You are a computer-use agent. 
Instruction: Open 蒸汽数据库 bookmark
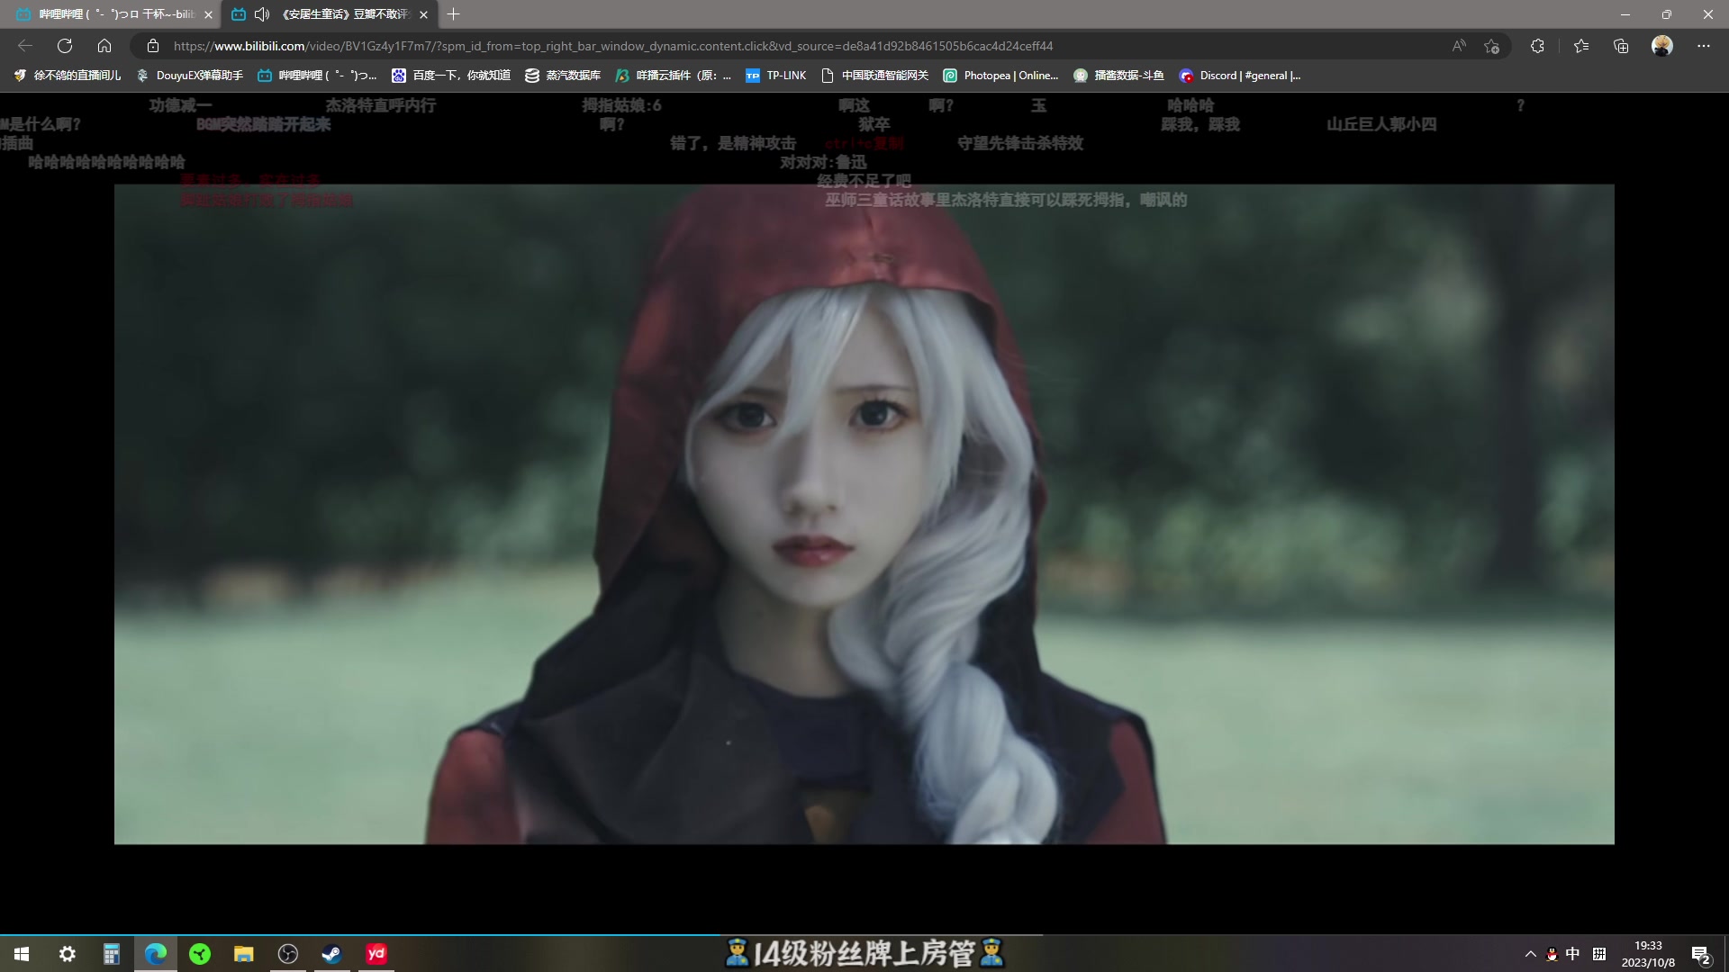[563, 76]
